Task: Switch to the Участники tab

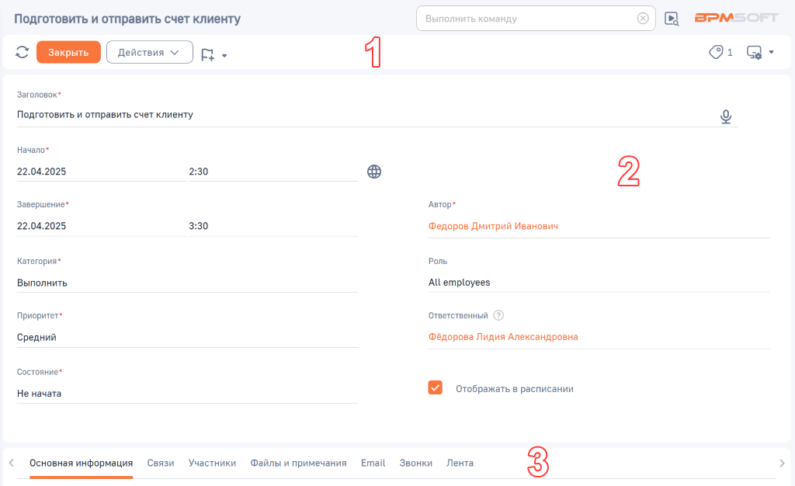Action: coord(212,463)
